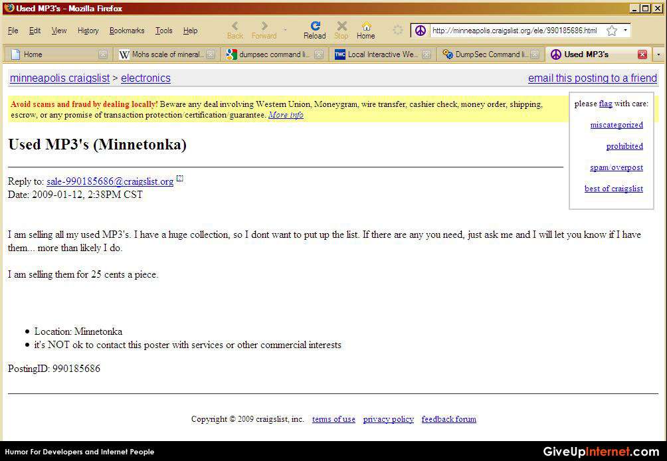The image size is (667, 461).
Task: Go to the Home page icon
Action: pyautogui.click(x=366, y=30)
